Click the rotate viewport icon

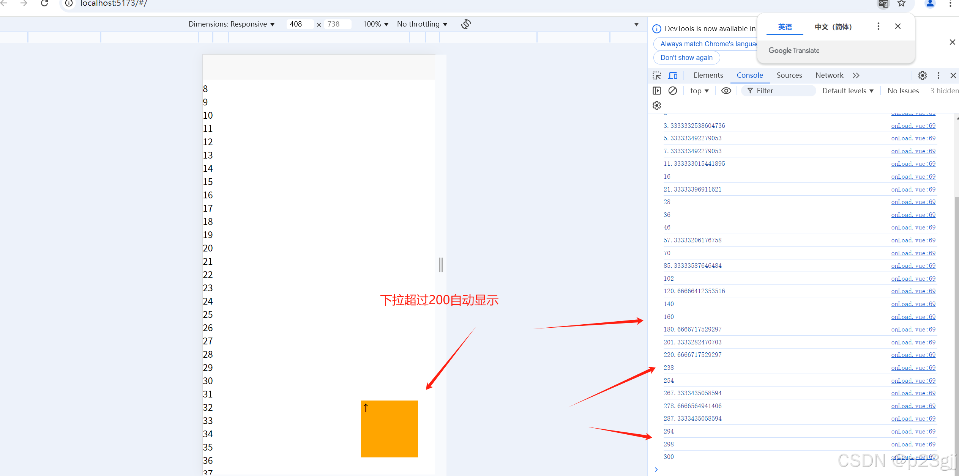[466, 24]
